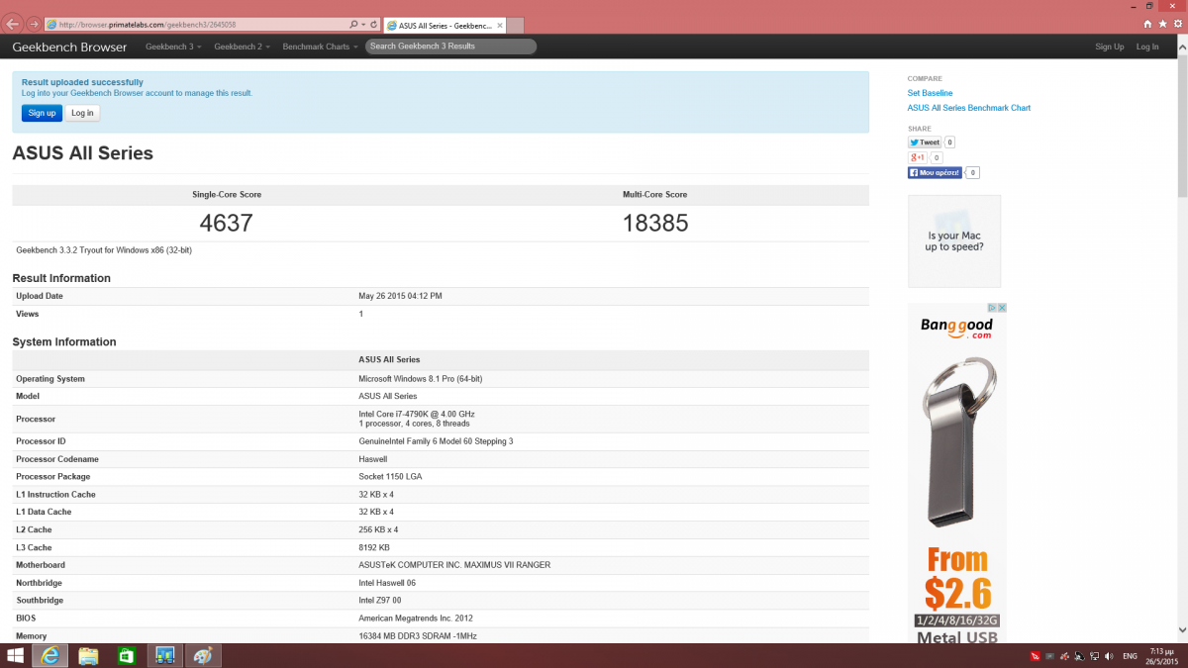Go back with the browser Back arrow
The height and width of the screenshot is (668, 1188).
click(14, 24)
